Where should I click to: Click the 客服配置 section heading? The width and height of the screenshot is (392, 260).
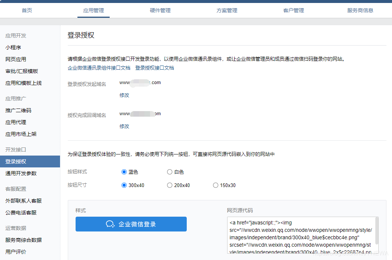click(x=16, y=189)
